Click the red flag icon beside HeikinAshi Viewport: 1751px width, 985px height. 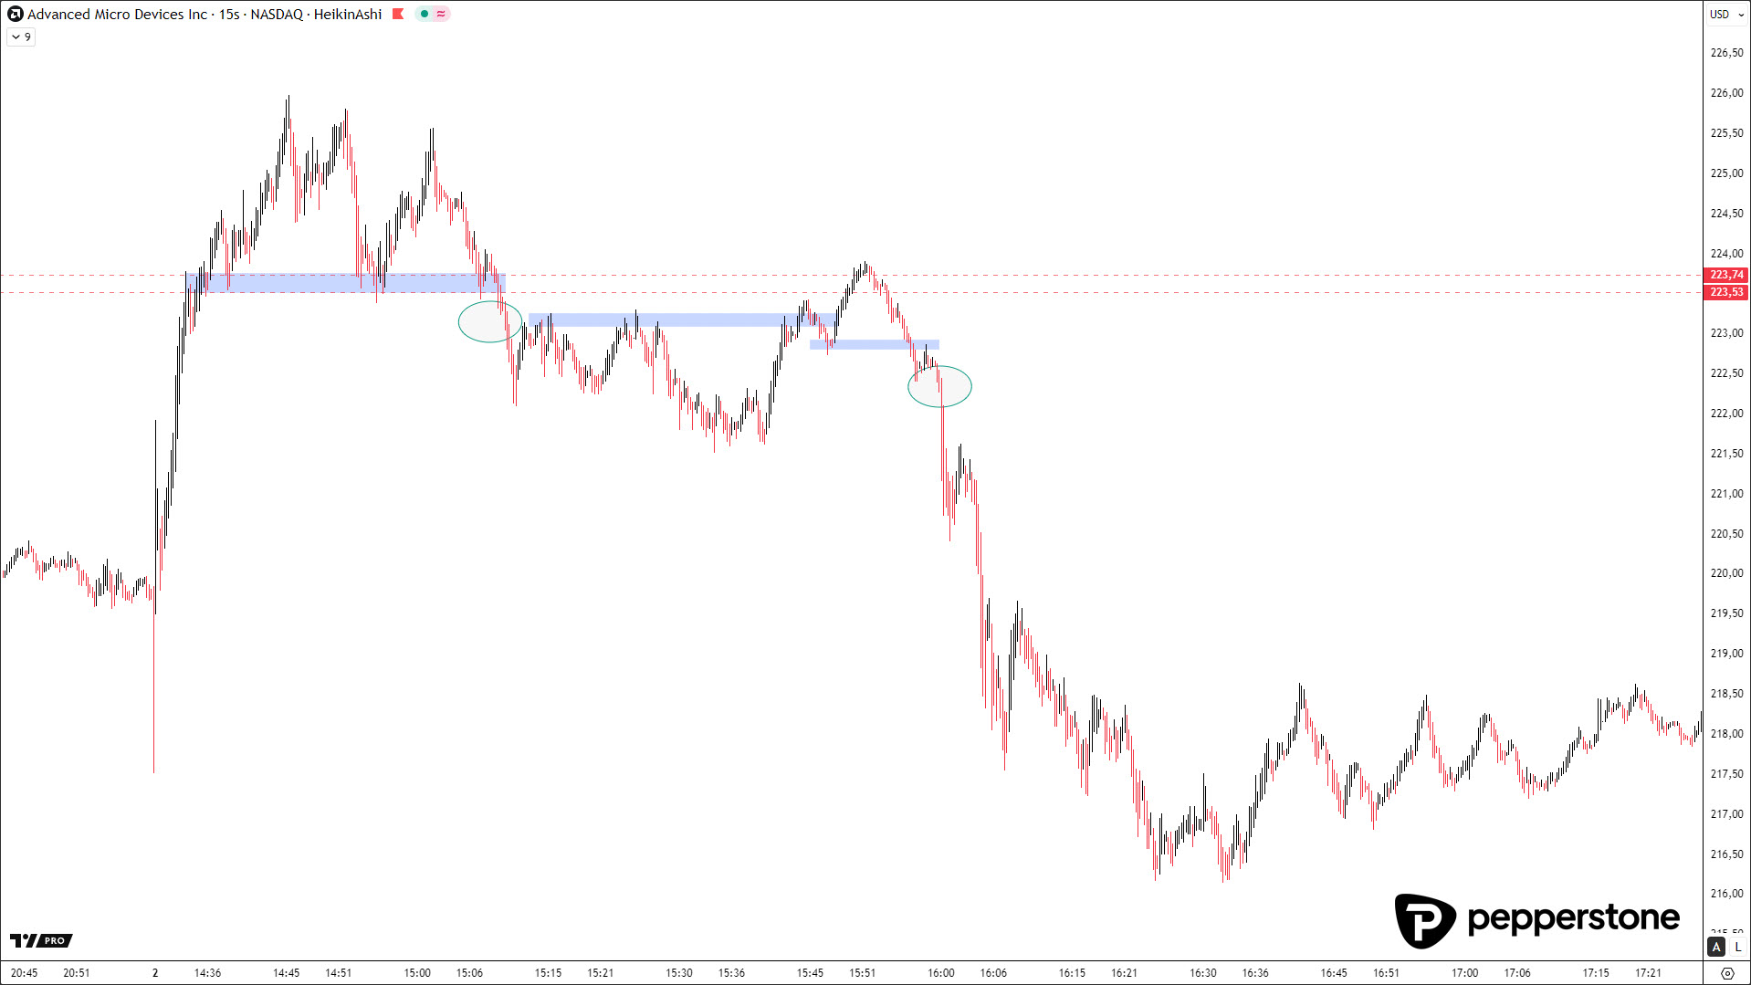point(398,14)
